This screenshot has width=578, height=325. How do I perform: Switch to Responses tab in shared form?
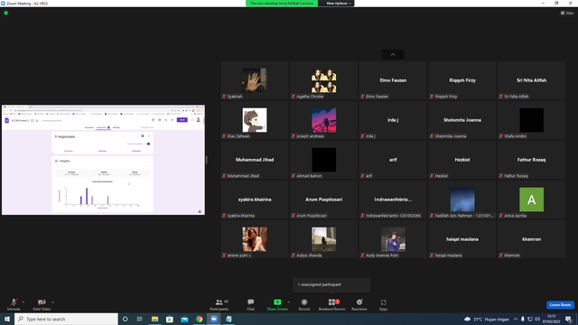[101, 127]
